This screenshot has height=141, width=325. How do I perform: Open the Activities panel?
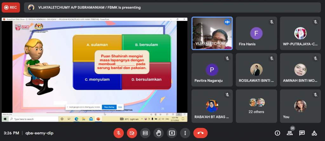coord(314,133)
